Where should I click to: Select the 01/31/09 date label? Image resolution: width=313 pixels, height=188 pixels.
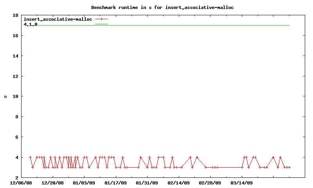point(147,183)
